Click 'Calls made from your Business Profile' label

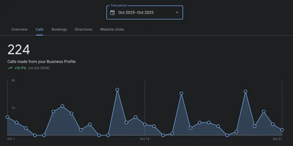[41, 62]
